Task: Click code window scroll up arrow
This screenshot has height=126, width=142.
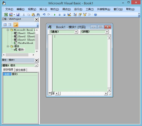Action: (109, 38)
